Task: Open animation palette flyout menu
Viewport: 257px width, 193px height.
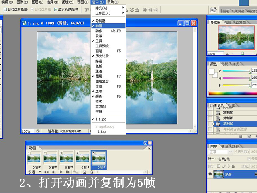Action: (149, 148)
